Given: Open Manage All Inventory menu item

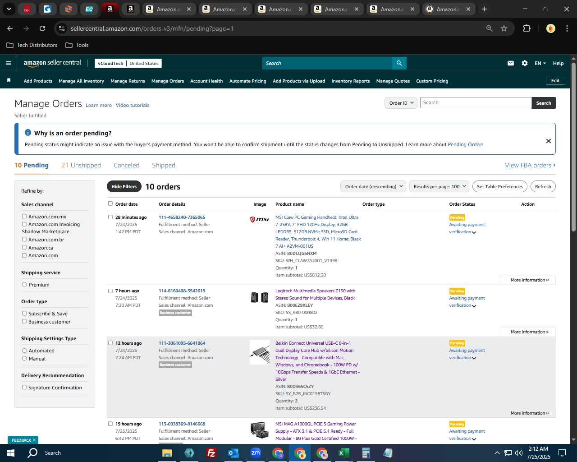Looking at the screenshot, I should click(x=81, y=81).
